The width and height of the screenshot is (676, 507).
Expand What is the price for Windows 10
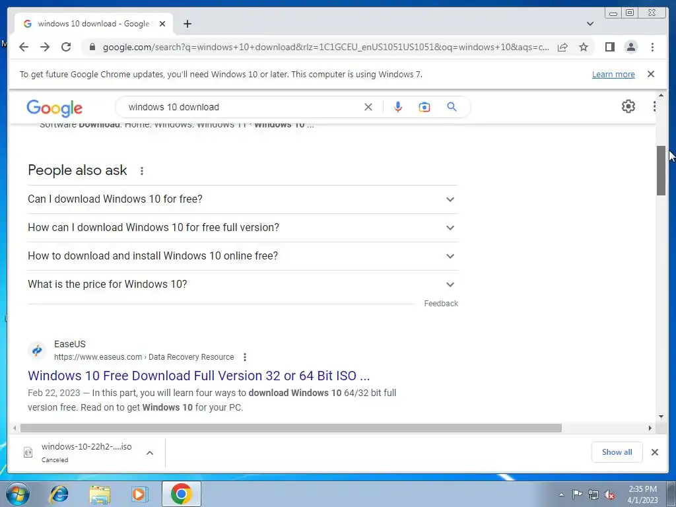[x=242, y=285]
